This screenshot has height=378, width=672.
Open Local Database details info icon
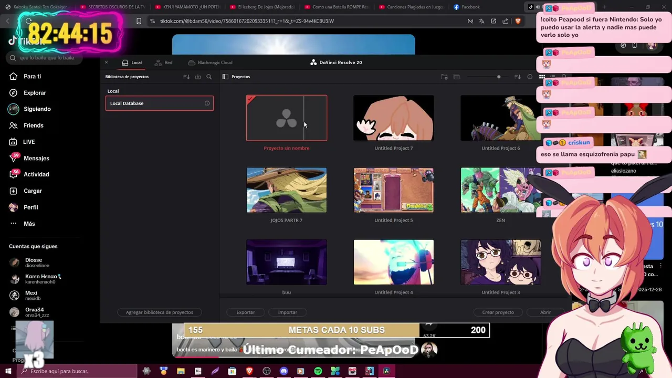tap(207, 103)
